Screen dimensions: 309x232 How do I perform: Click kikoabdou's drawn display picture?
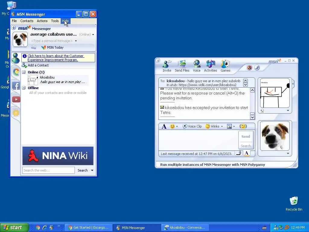tap(275, 93)
